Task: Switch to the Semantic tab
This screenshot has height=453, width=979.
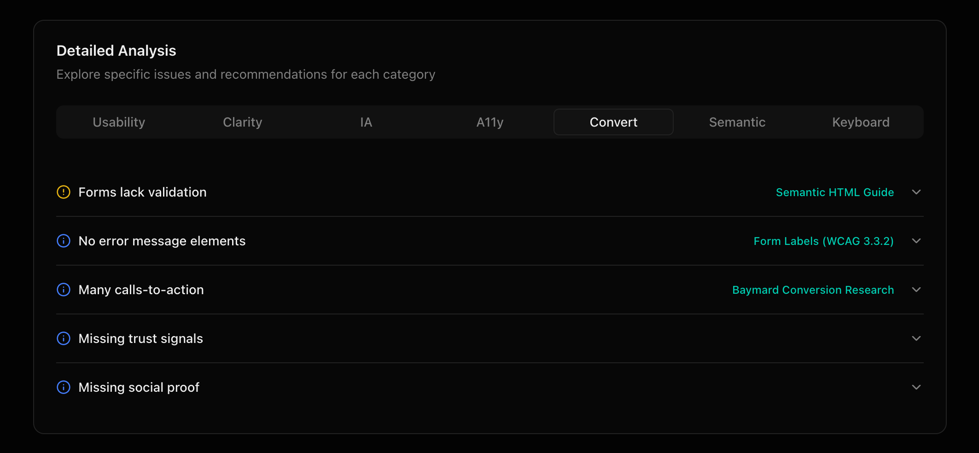Action: [737, 122]
